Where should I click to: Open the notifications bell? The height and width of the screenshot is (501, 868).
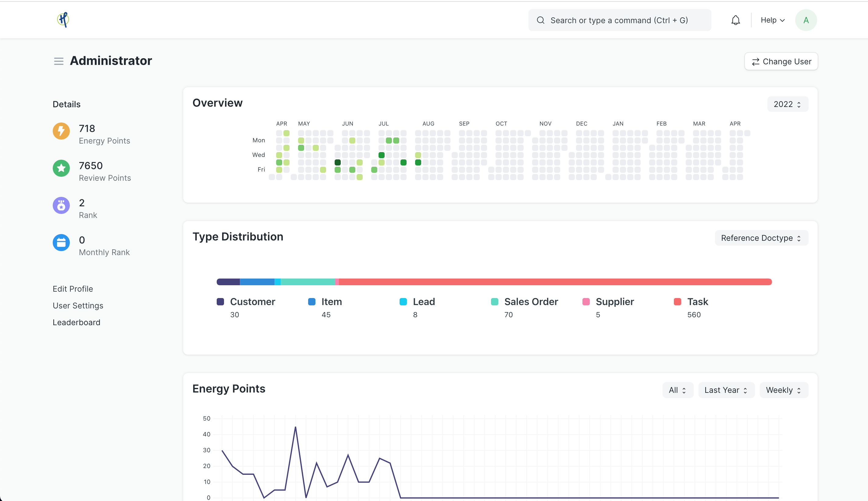tap(735, 20)
